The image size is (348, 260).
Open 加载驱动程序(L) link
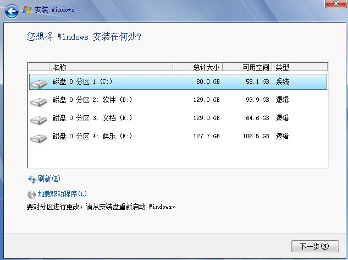pyautogui.click(x=62, y=194)
